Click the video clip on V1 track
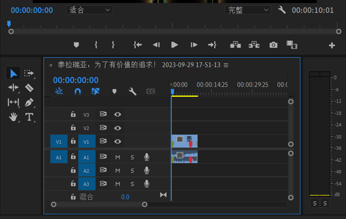The width and height of the screenshot is (346, 219). [184, 141]
